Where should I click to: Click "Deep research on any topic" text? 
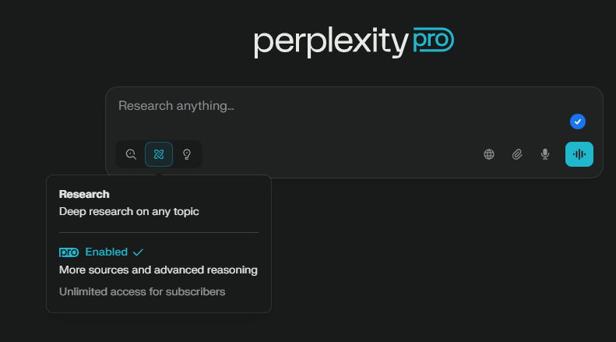129,211
